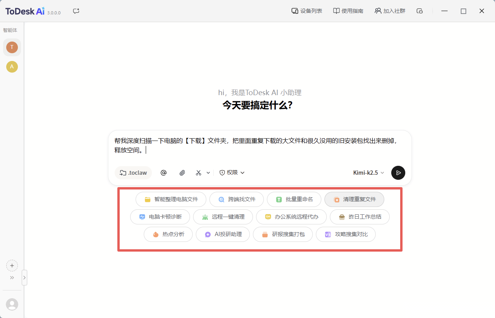Choose the 清理重复文件 suggestion
This screenshot has width=495, height=318.
(x=354, y=199)
